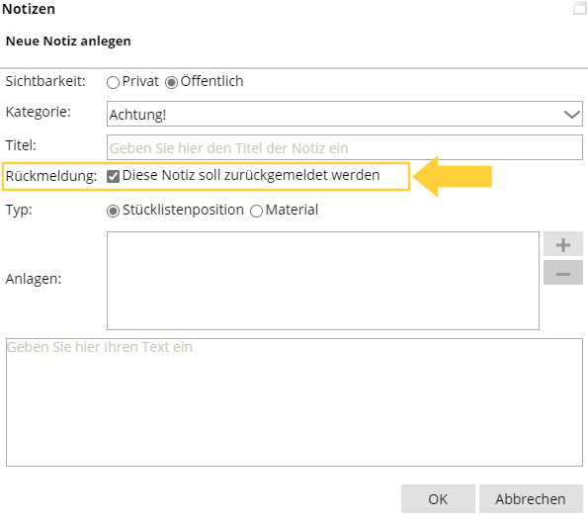
Task: Select the Privat visibility radio button
Action: 113,82
